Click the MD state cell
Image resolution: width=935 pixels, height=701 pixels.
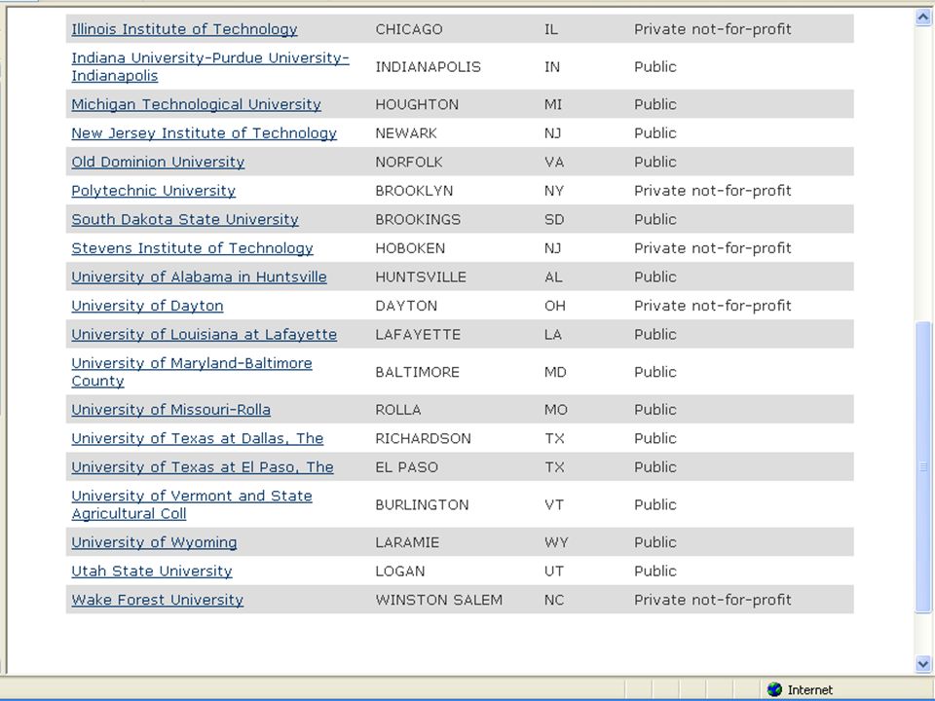pyautogui.click(x=555, y=372)
